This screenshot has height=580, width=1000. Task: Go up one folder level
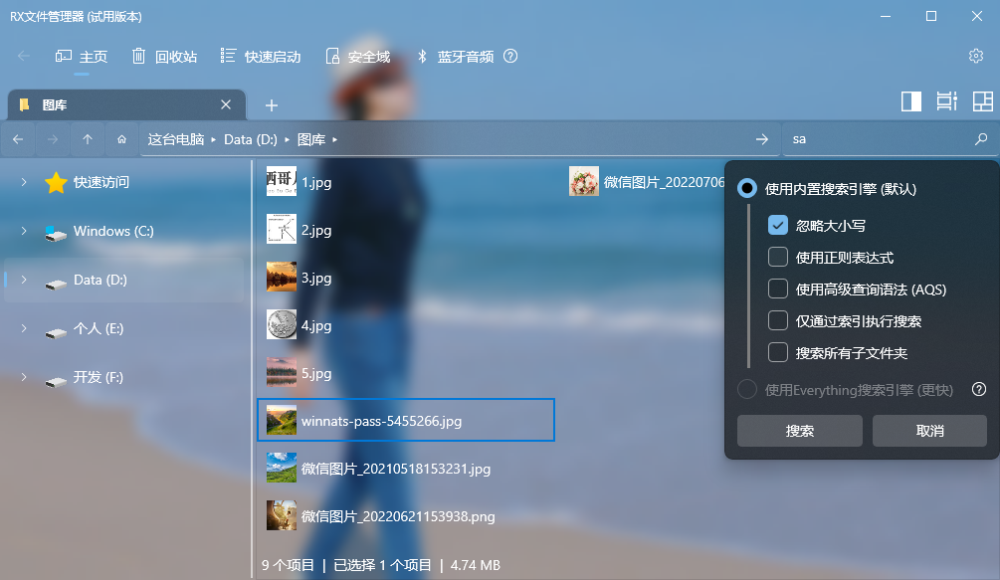(88, 139)
